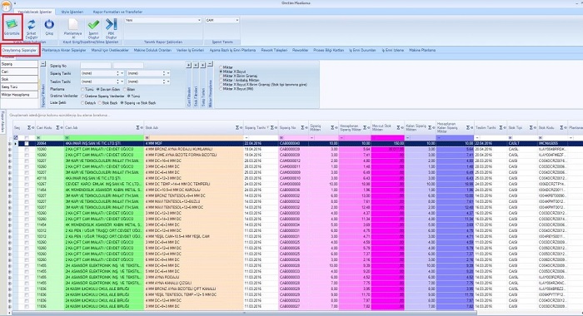Click second Sipariş No input field
This screenshot has width=583, height=316.
click(x=128, y=66)
